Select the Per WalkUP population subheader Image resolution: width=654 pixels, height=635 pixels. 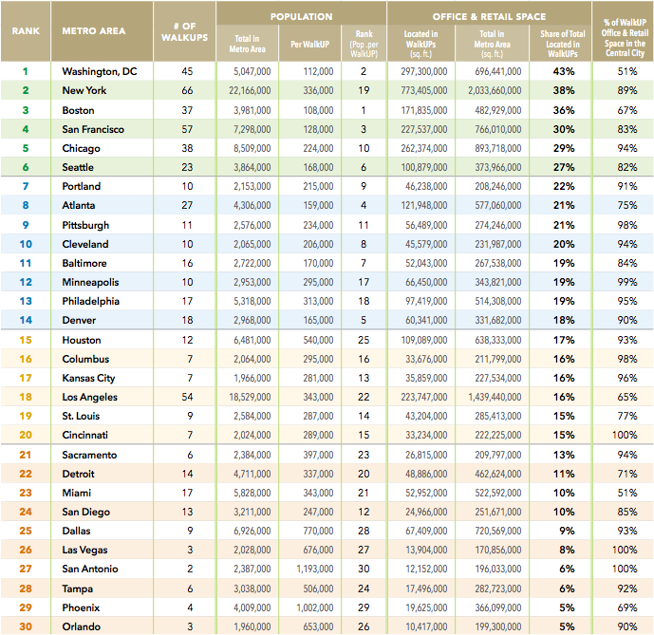(310, 44)
